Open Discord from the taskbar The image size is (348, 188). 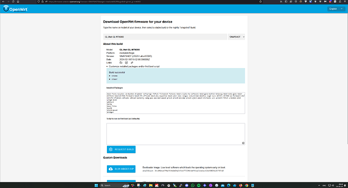[x=187, y=185]
